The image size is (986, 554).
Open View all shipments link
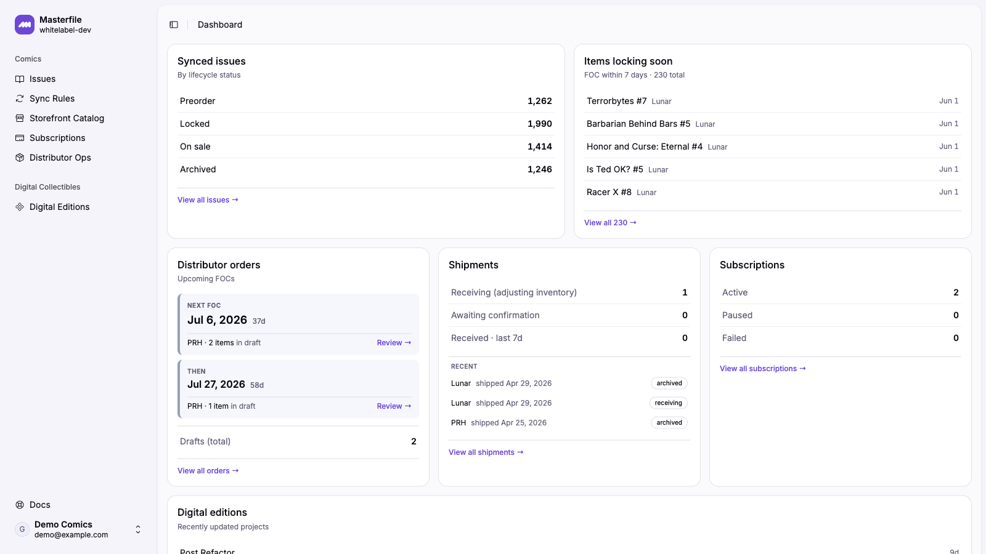click(486, 452)
